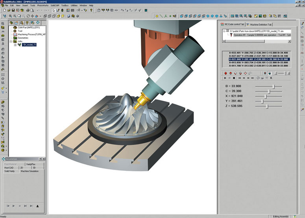Select the Geometries tree item
Image resolution: width=305 pixels, height=218 pixels.
23,38
